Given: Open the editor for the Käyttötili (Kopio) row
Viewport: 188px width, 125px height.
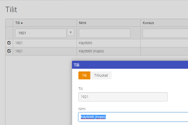Looking at the screenshot, I should point(9,51).
